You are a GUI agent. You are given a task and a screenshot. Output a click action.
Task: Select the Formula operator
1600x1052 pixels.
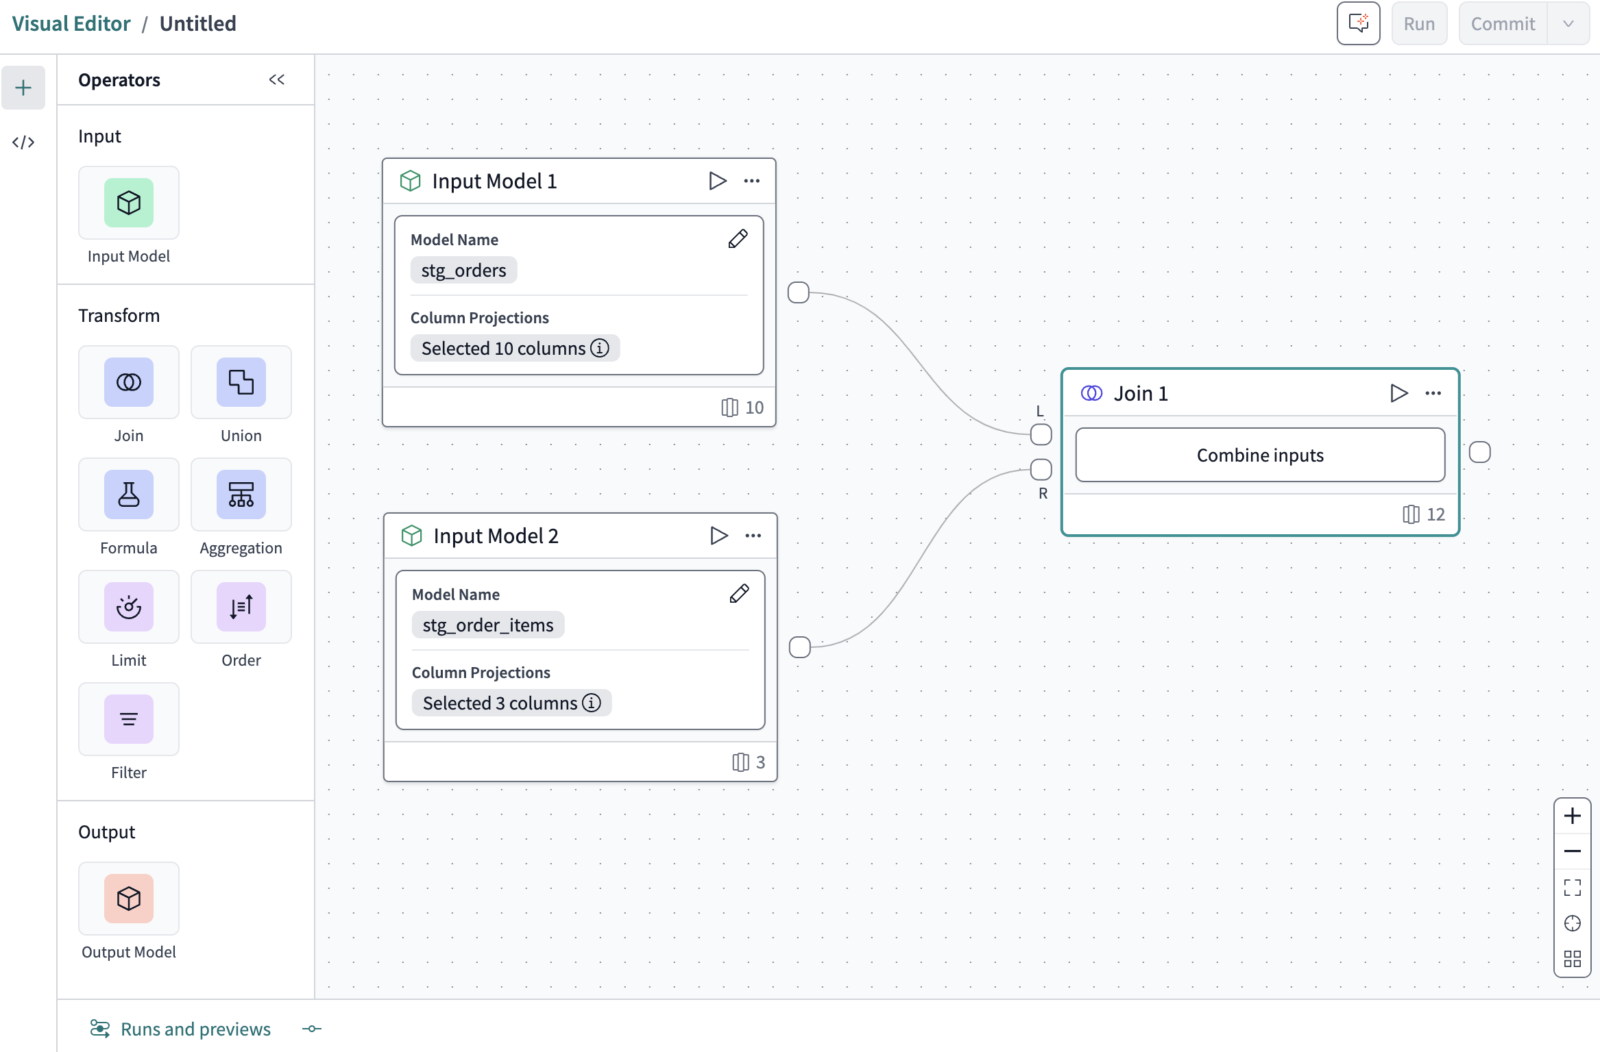128,494
